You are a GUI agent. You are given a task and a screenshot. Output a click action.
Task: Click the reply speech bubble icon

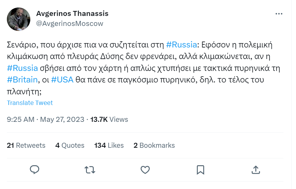coord(35,170)
